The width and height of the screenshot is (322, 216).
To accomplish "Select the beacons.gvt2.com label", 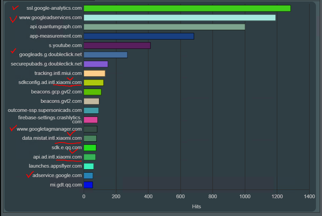I will (x=61, y=101).
